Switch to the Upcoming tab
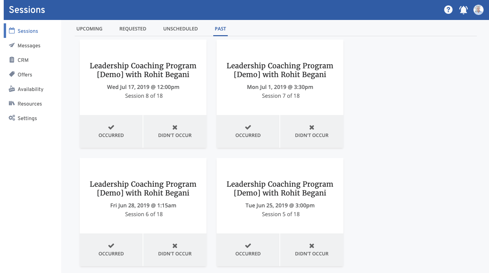This screenshot has height=273, width=489. tap(89, 29)
